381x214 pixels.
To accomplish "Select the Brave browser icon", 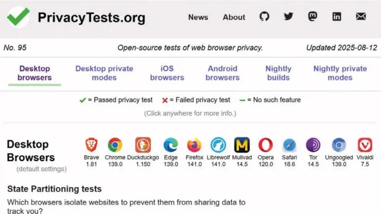I will pyautogui.click(x=91, y=145).
